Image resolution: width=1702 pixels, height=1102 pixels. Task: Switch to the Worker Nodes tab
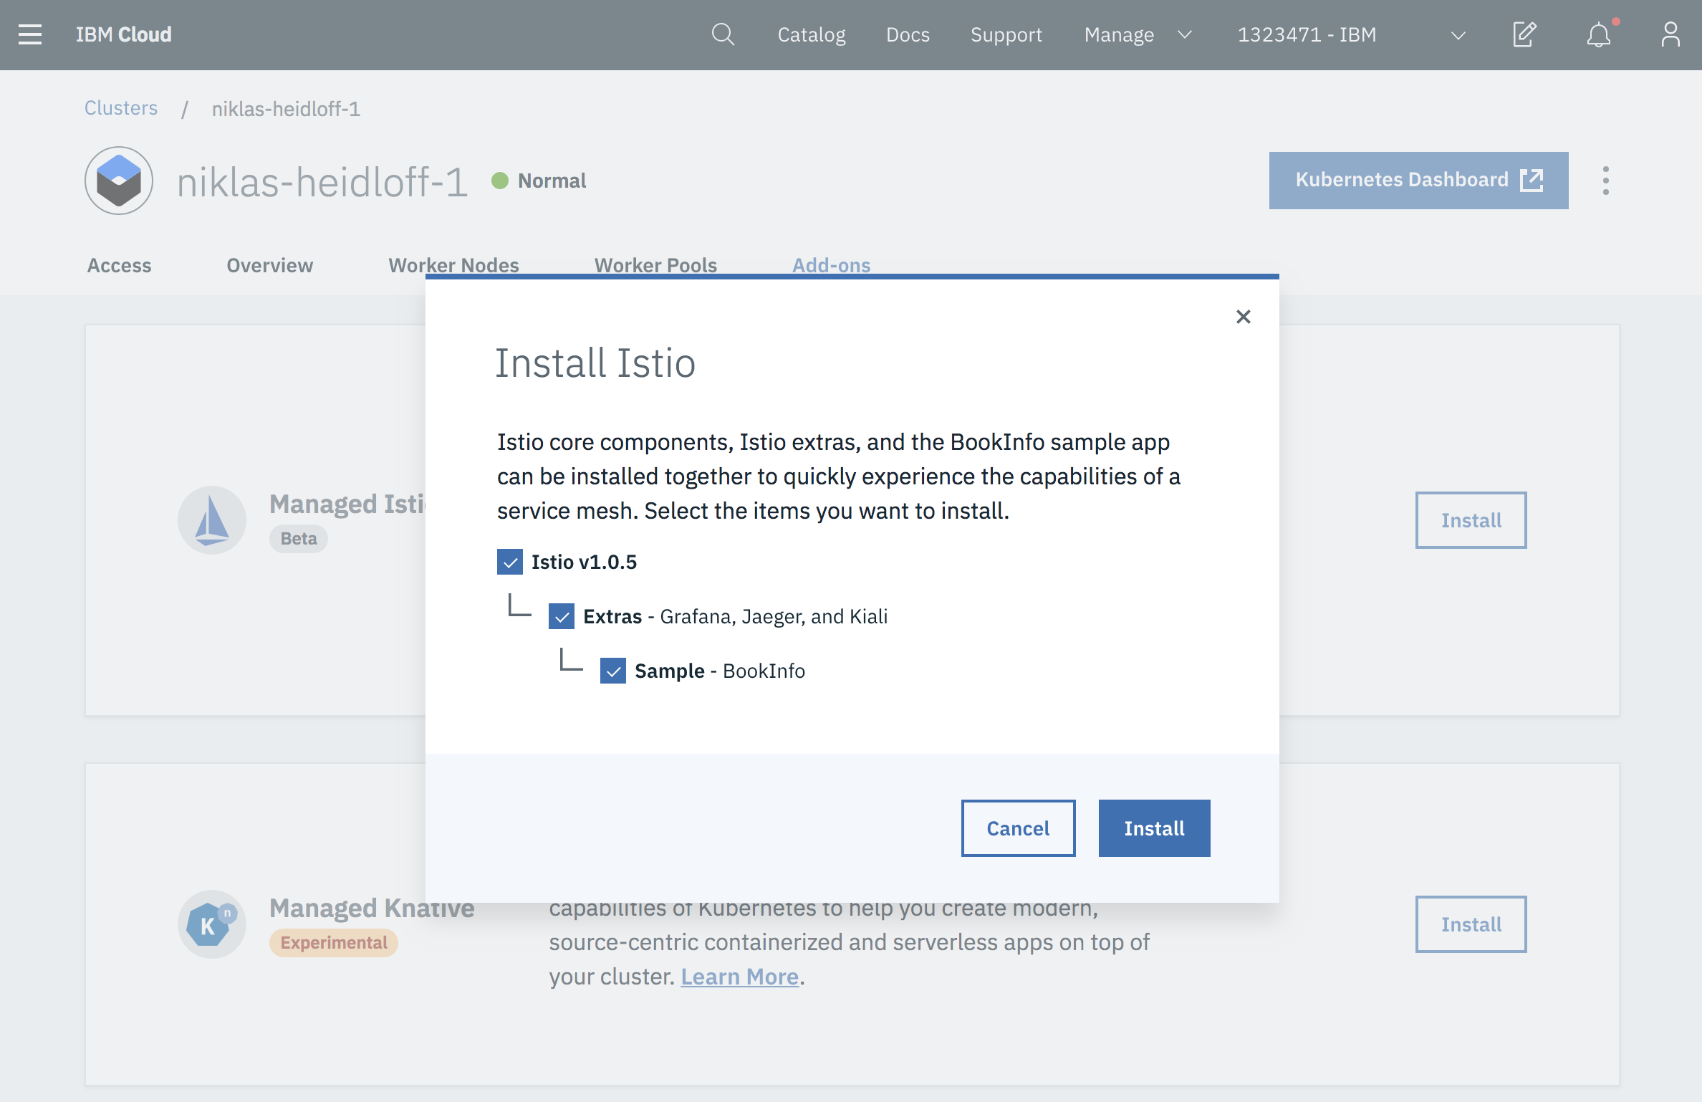coord(453,265)
